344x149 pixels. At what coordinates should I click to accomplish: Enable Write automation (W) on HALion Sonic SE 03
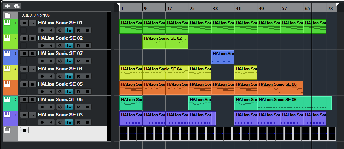(87, 122)
